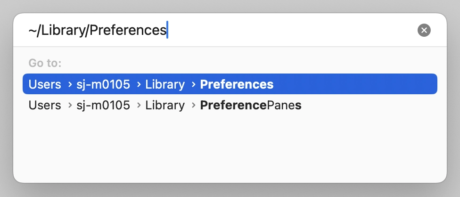Click the chevron after 'Users' in the highlighted row
The width and height of the screenshot is (460, 197).
69,85
